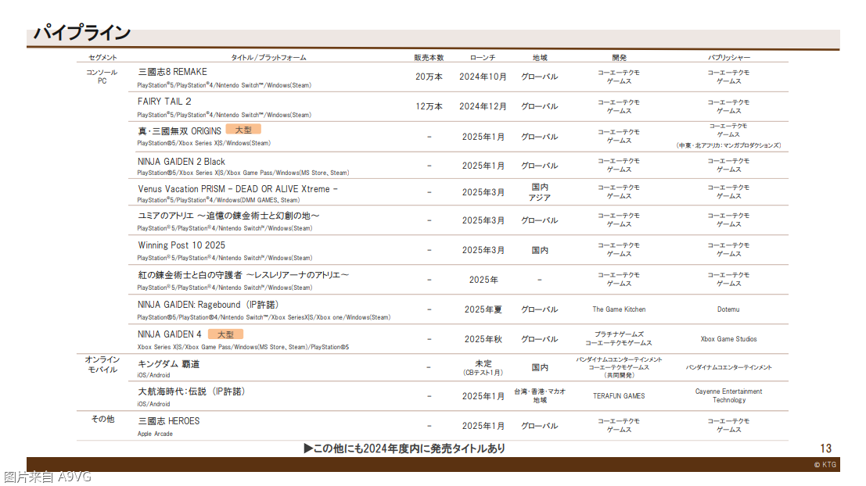866x486 pixels.
Task: Click the 2024年10月 launch date
Action: click(483, 77)
